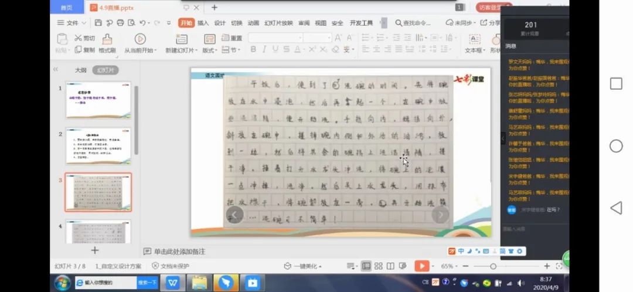Toggle Bold formatting
633x292 pixels.
tap(253, 49)
